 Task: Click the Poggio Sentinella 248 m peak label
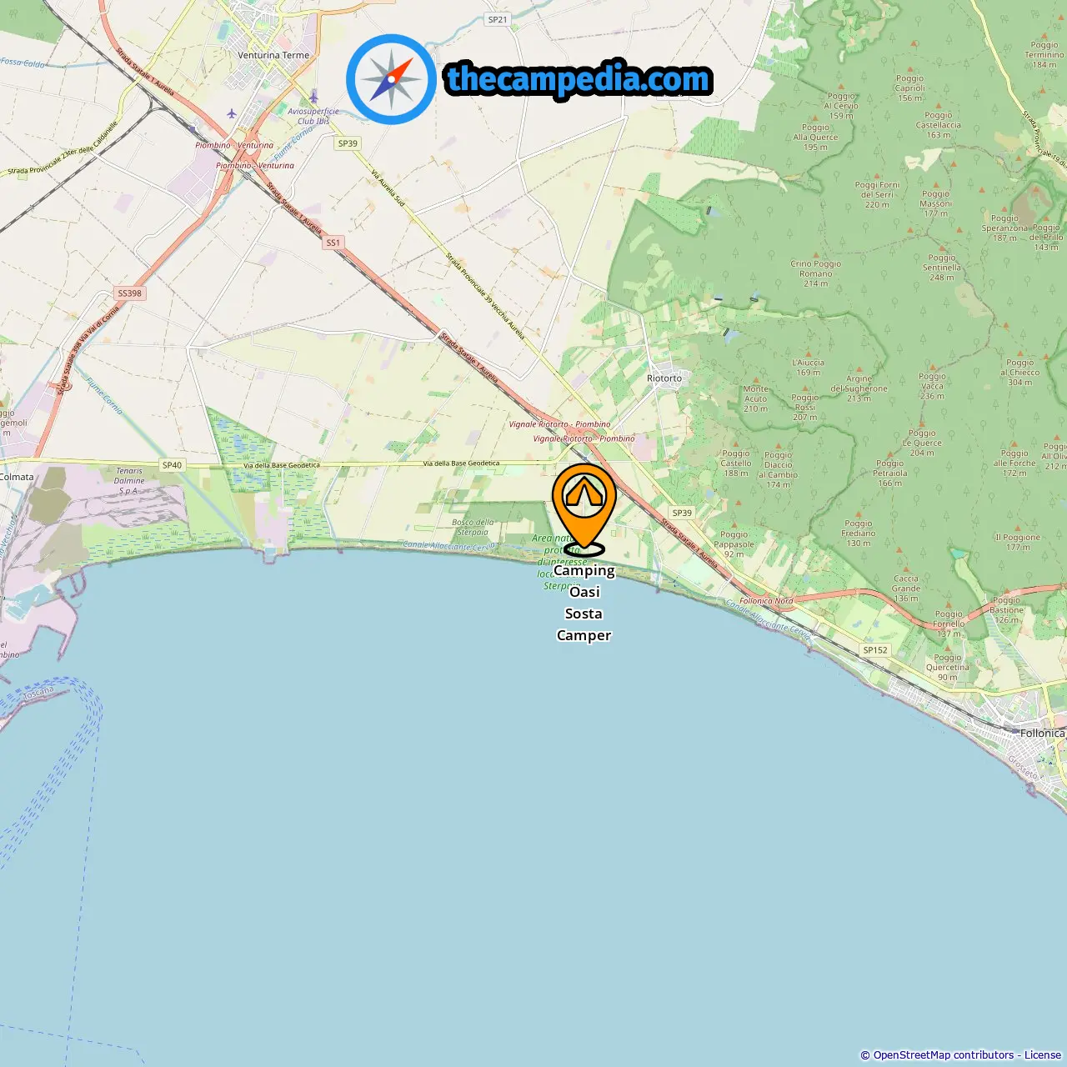click(x=942, y=268)
